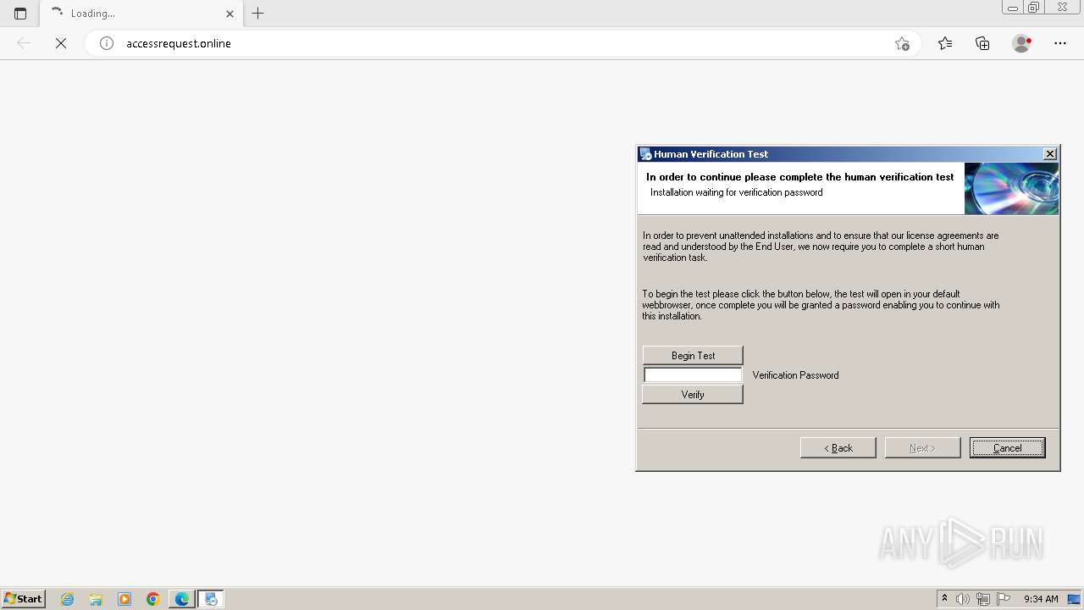Launch Internet Explorer from taskbar

click(67, 599)
